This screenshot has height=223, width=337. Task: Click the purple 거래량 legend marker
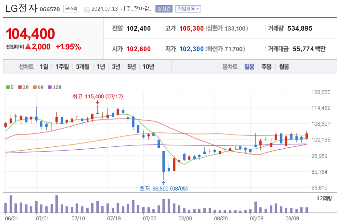coord(318,198)
